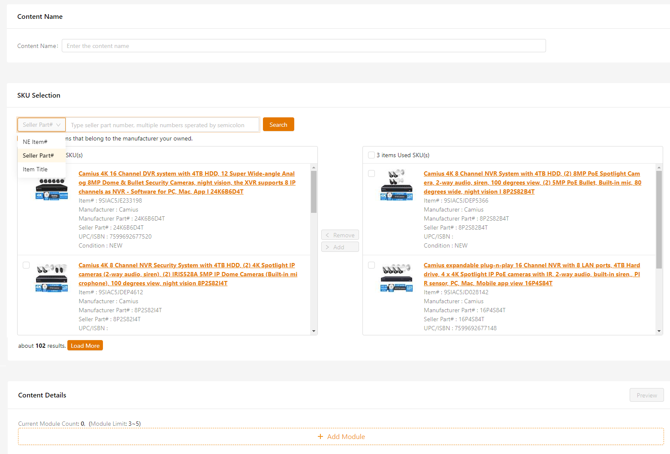Open the Seller Part# search type dropdown
Screen dimensions: 670x454
tap(42, 125)
